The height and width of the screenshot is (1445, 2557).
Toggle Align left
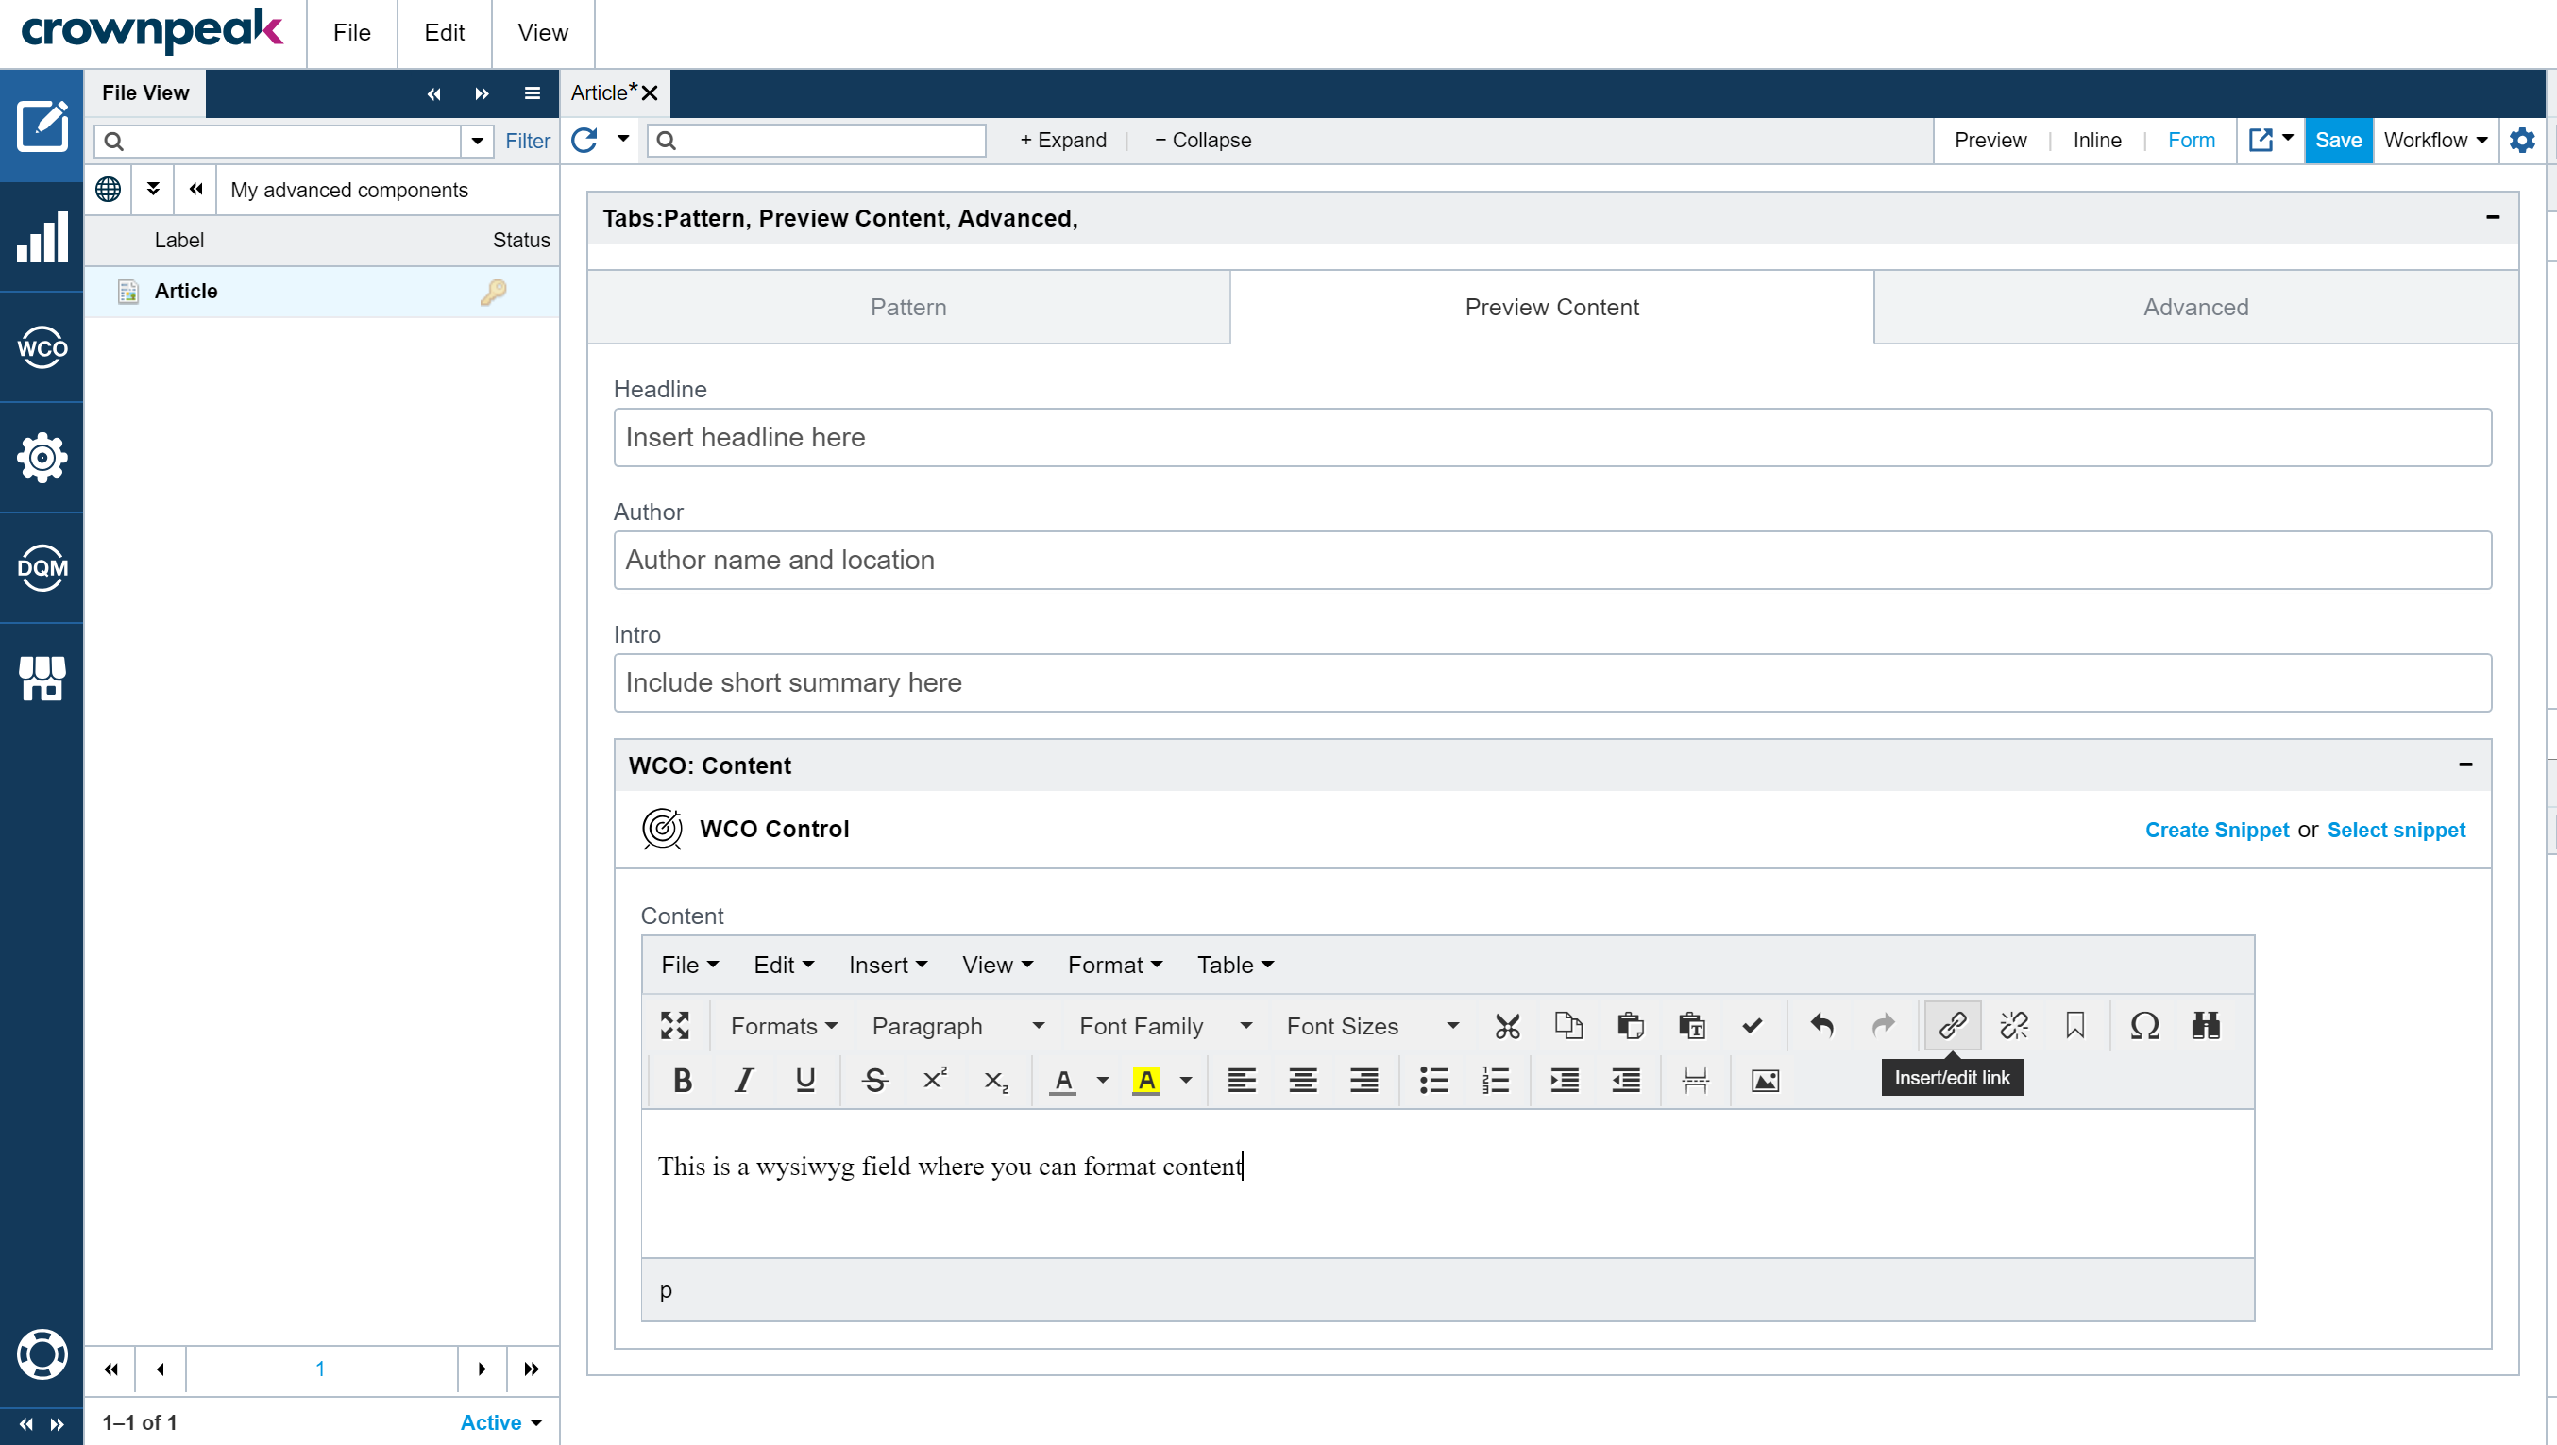[x=1242, y=1080]
